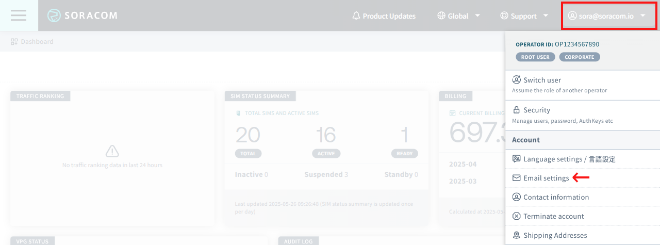Screen dimensions: 660x245
Task: Click the Global globe icon
Action: click(x=441, y=16)
